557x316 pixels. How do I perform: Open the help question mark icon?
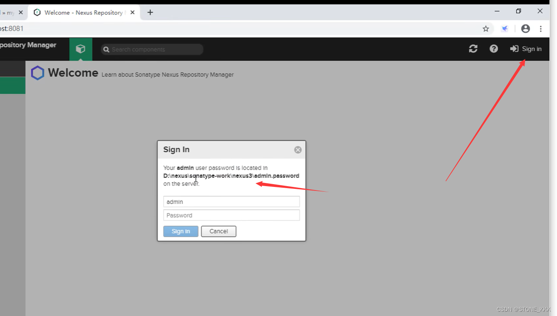coord(494,49)
